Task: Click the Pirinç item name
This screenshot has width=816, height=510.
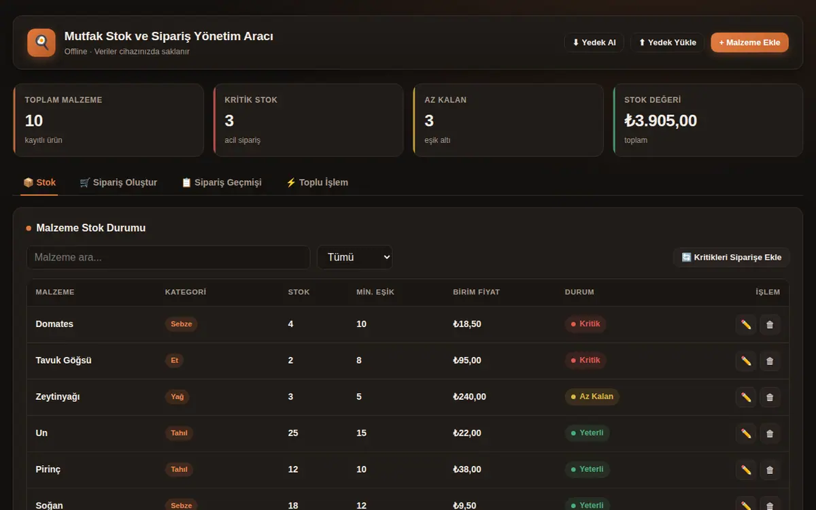Action: coord(48,470)
